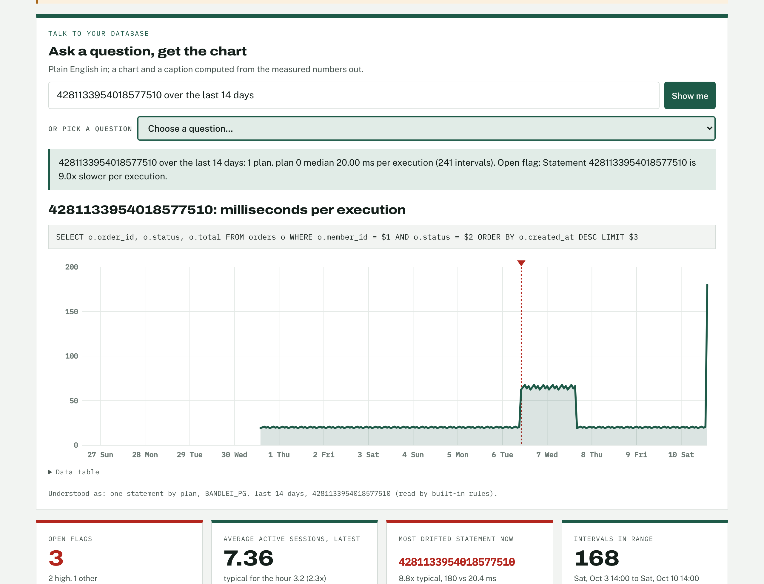
Task: Click the '10 Sat' axis label
Action: pos(681,455)
